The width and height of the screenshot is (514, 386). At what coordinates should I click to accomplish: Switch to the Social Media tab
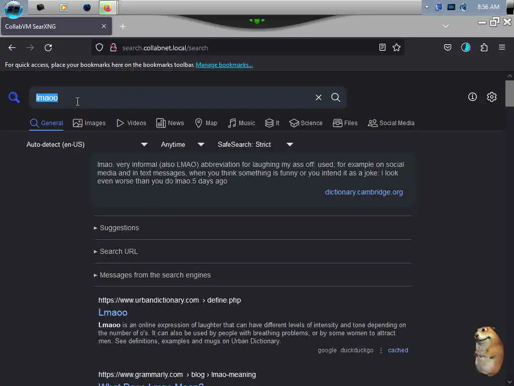click(391, 123)
